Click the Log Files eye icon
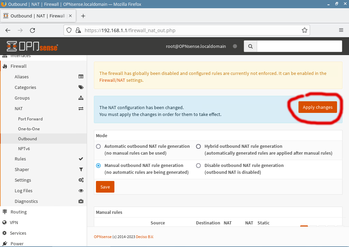The height and width of the screenshot is (247, 349). 81,191
